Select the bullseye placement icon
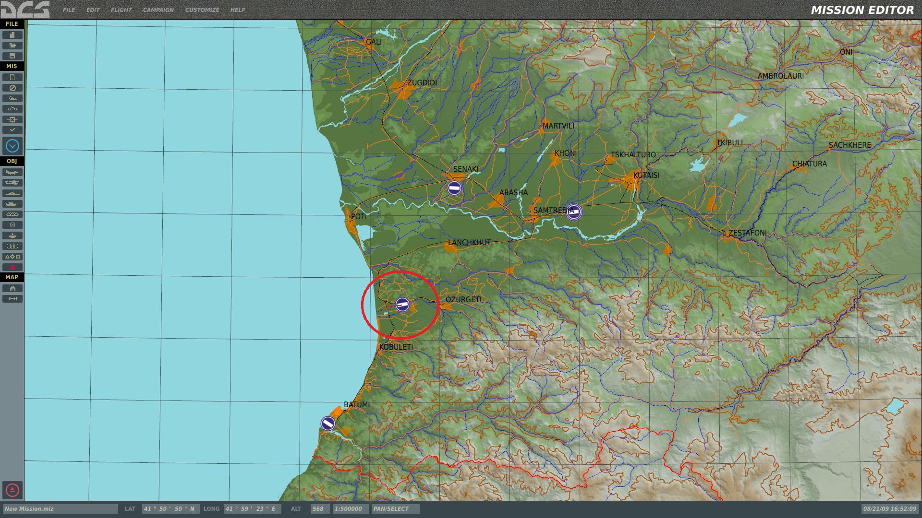This screenshot has height=518, width=922. click(12, 235)
